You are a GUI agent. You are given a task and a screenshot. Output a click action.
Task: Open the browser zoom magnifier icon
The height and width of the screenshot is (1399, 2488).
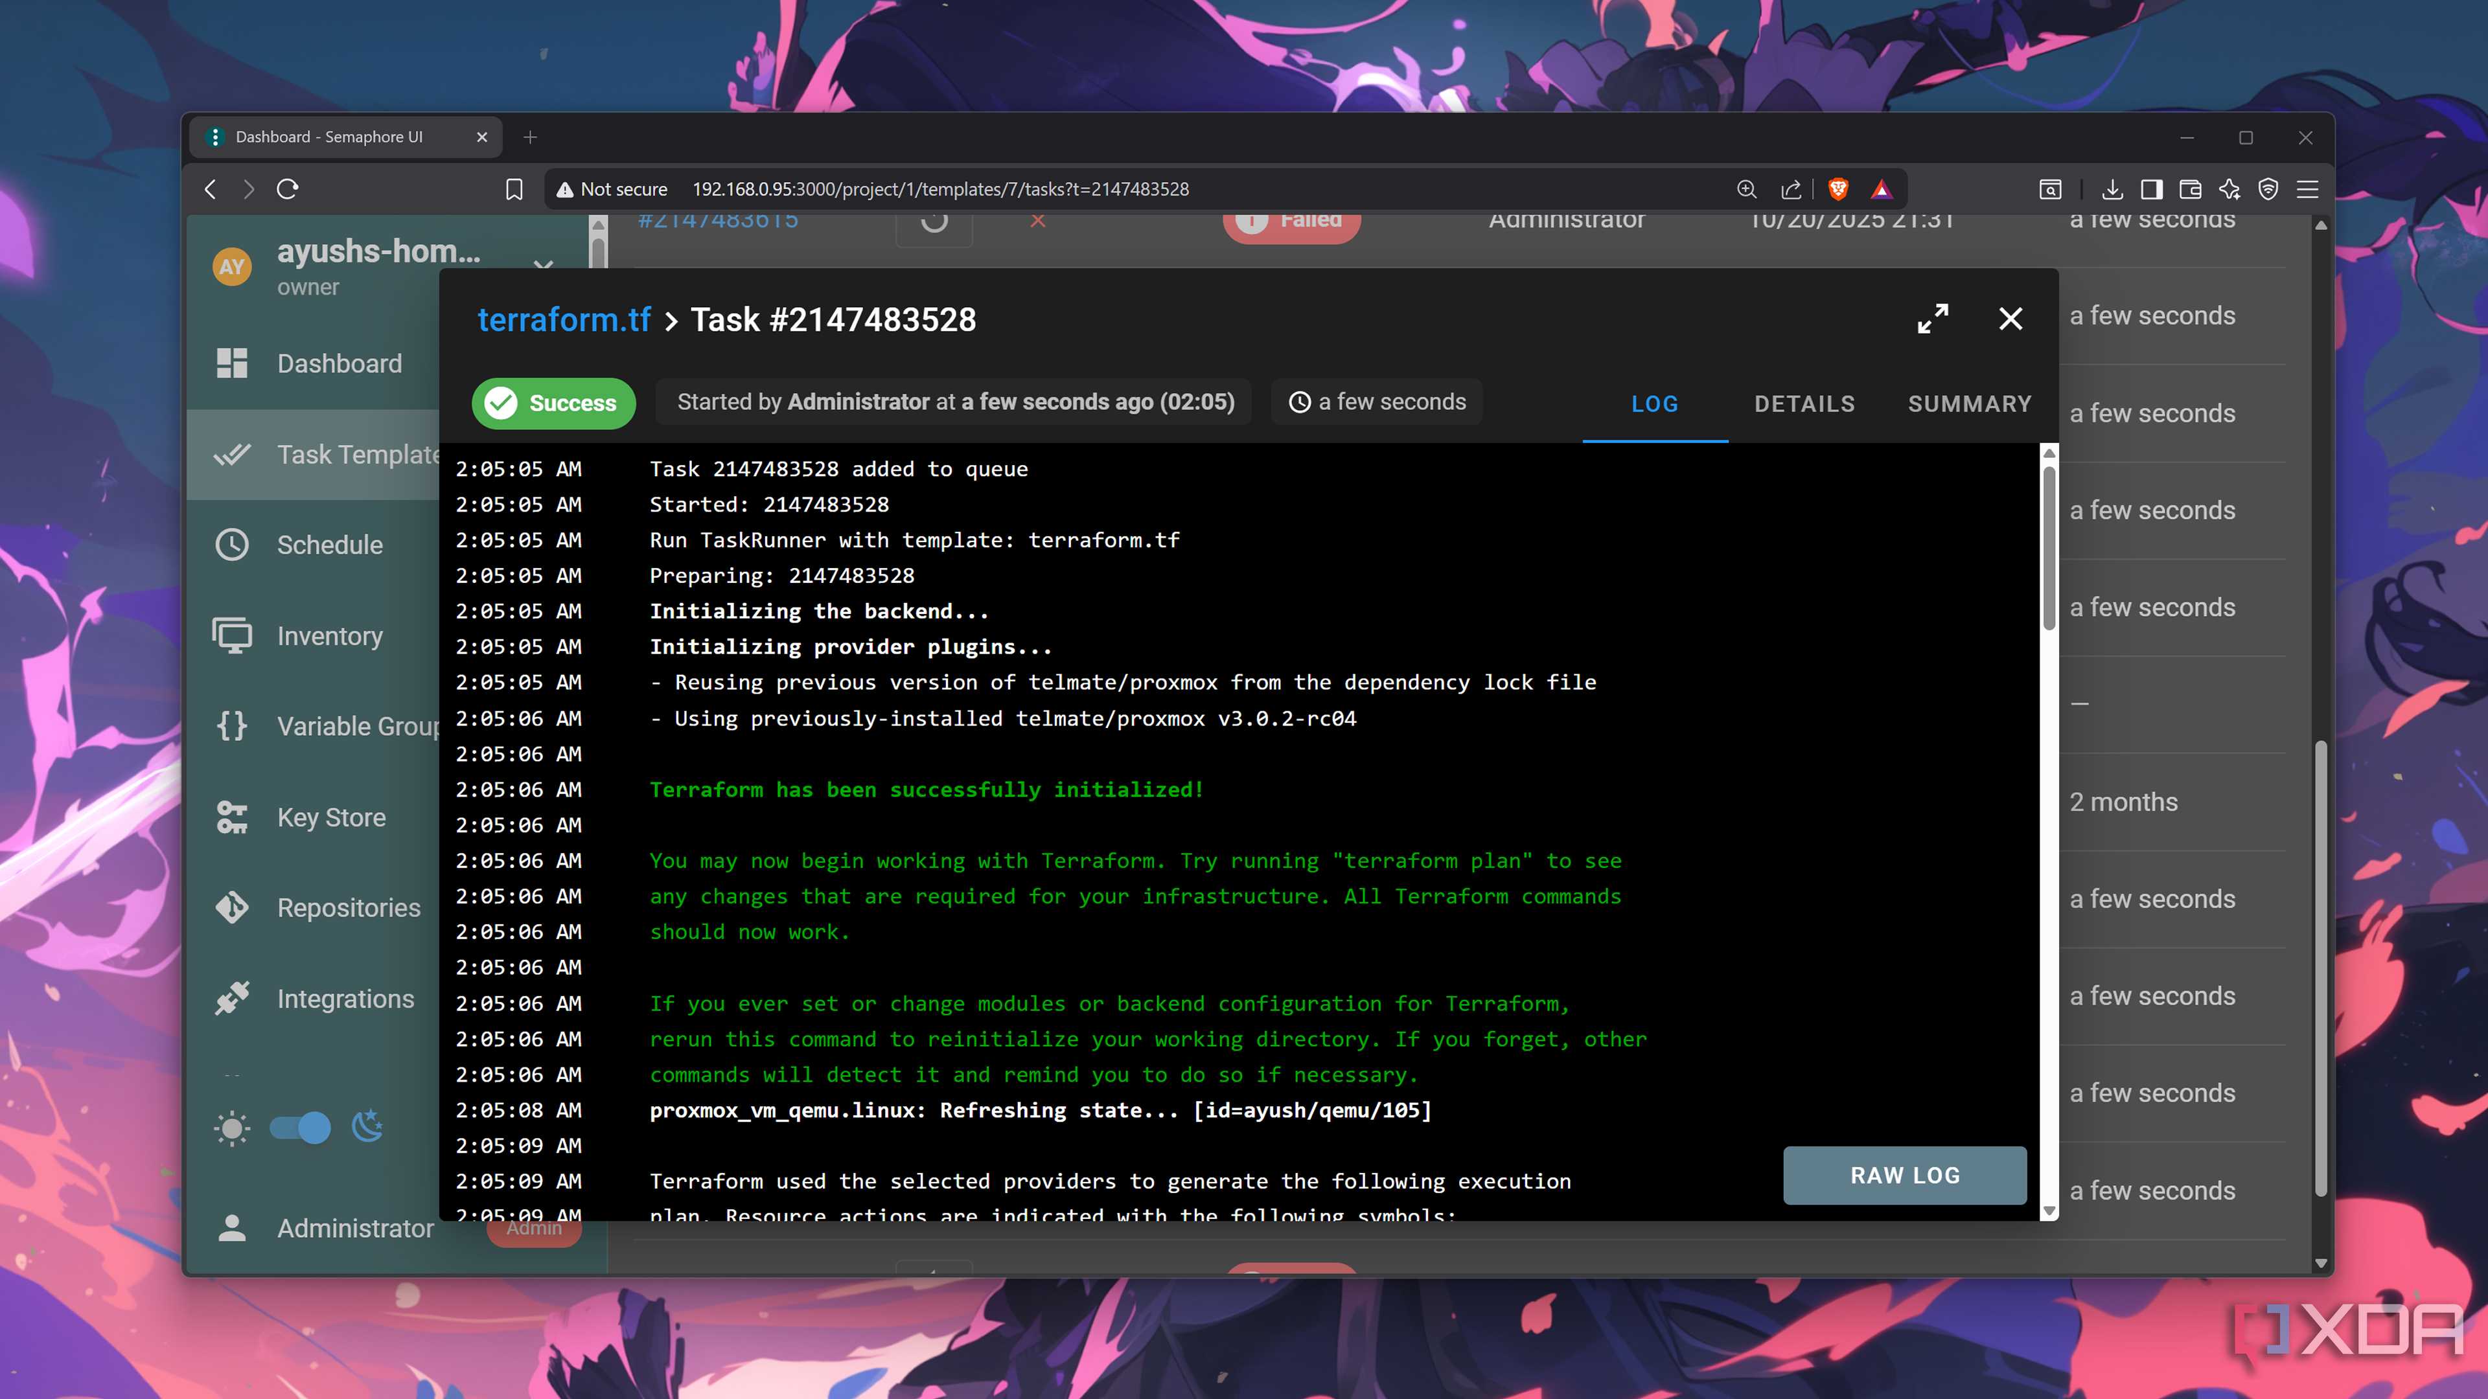(x=1746, y=189)
